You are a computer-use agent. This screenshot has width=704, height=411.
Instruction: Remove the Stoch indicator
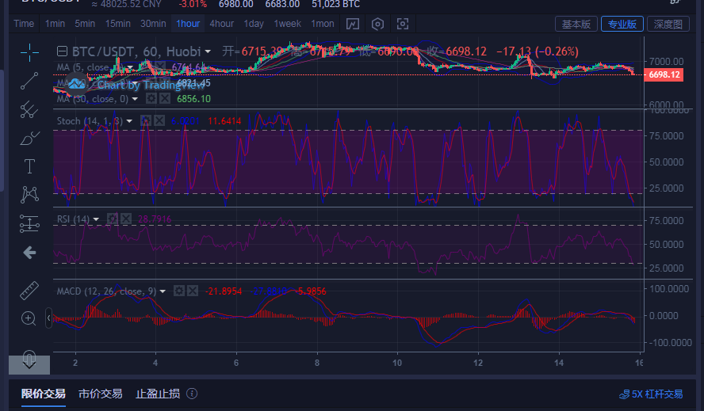pyautogui.click(x=159, y=120)
